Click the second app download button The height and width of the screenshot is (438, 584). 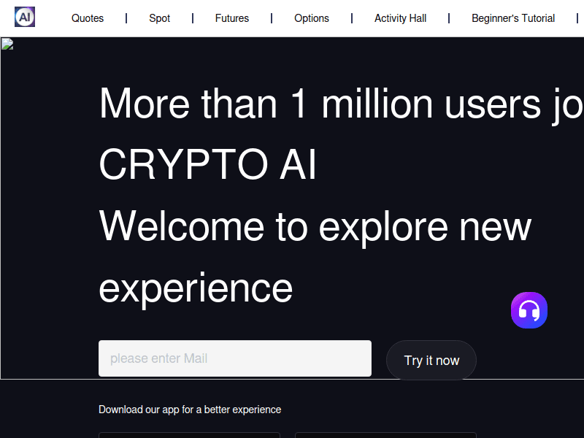[x=385, y=436]
